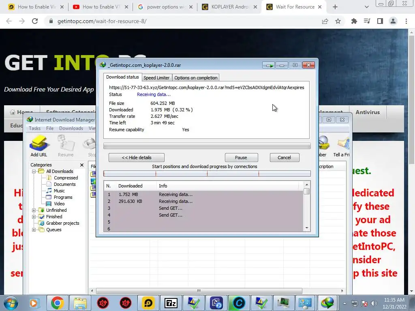Select the Download status tab

point(122,77)
